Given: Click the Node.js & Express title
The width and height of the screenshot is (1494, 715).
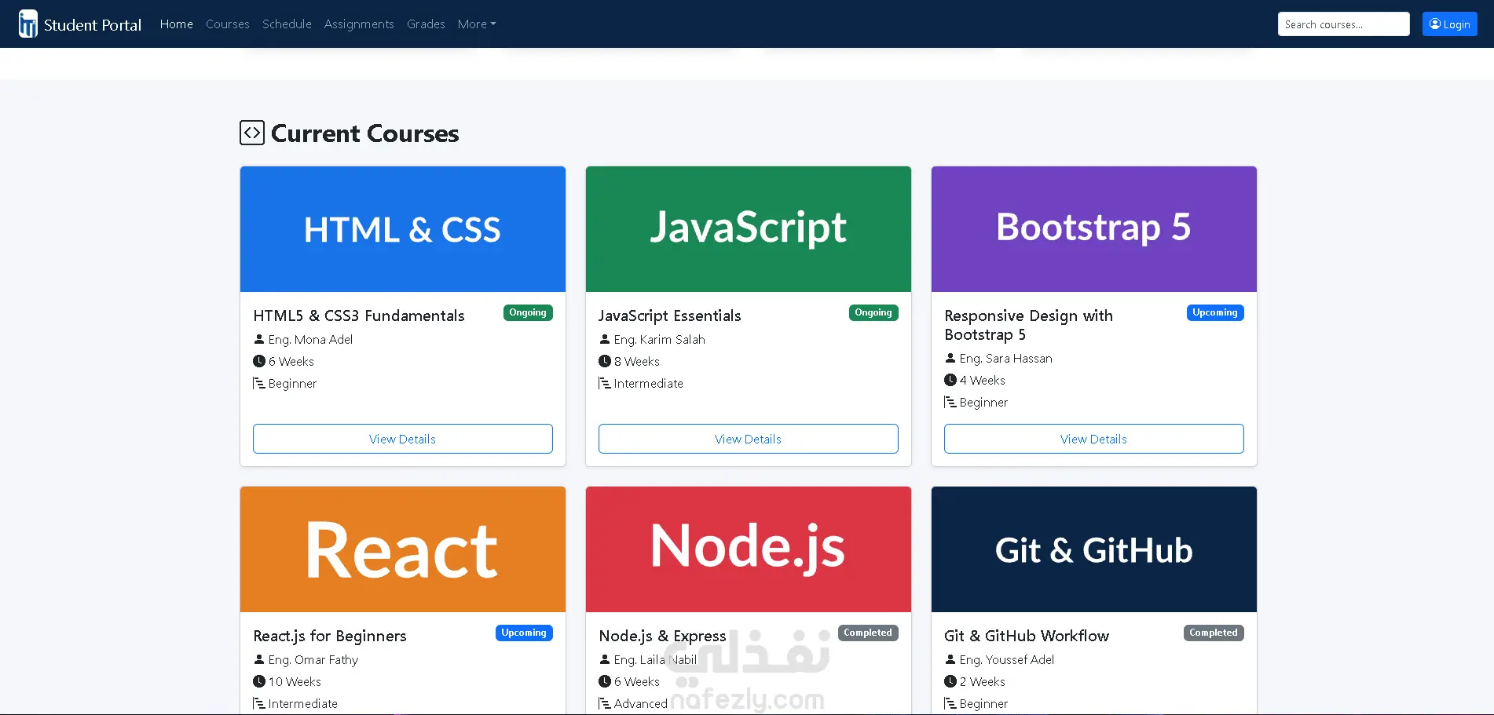Looking at the screenshot, I should click(x=662, y=636).
